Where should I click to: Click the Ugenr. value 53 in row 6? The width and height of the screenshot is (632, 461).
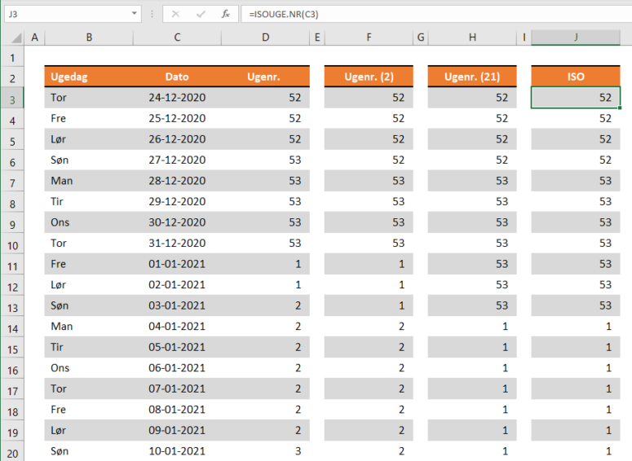pos(266,160)
